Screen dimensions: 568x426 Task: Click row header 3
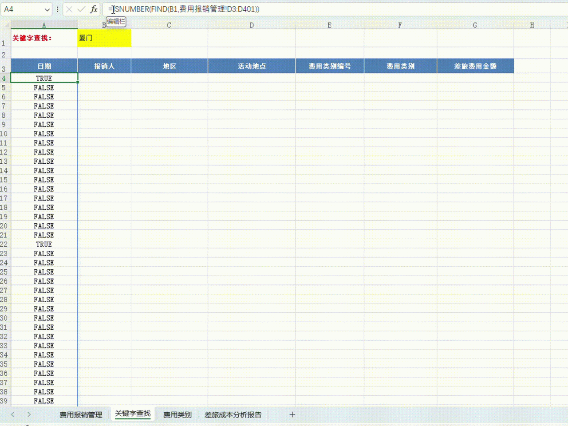coord(5,66)
